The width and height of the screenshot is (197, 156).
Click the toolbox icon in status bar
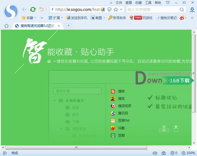[x=164, y=153]
